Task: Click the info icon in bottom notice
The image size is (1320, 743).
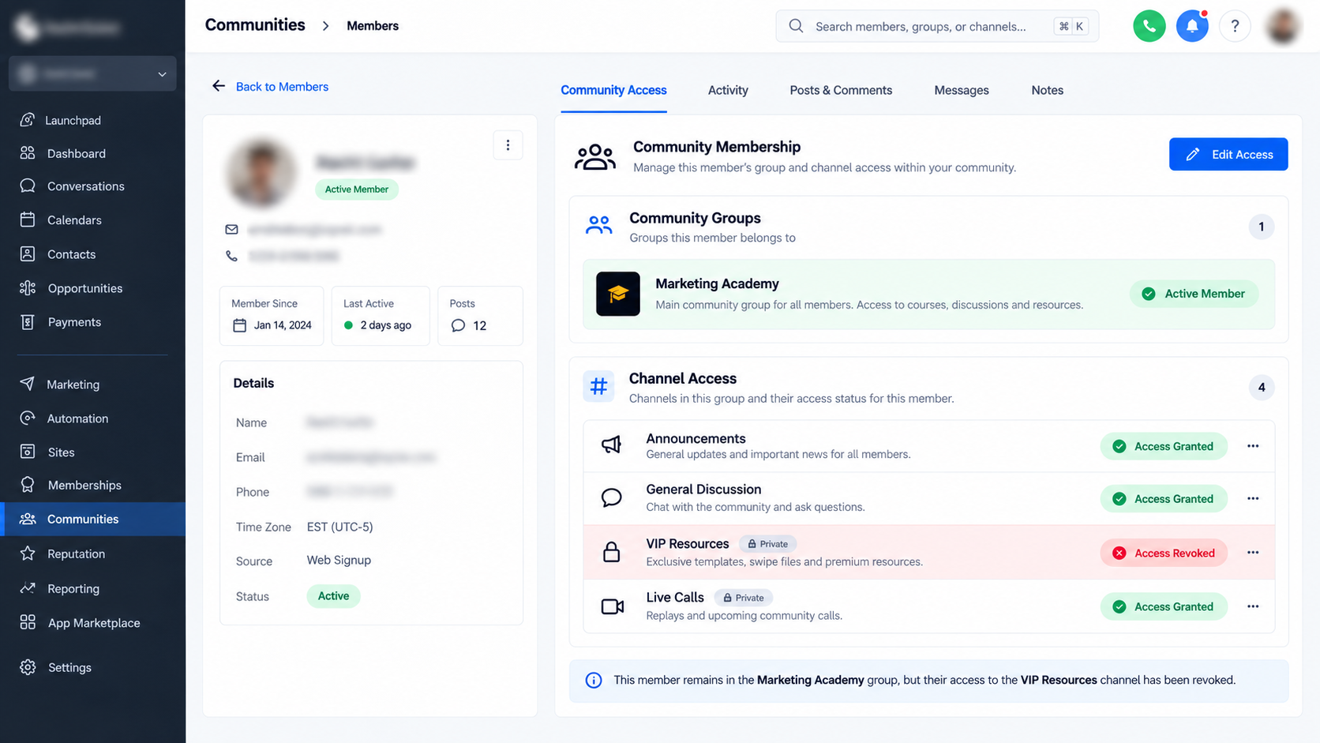Action: point(594,681)
